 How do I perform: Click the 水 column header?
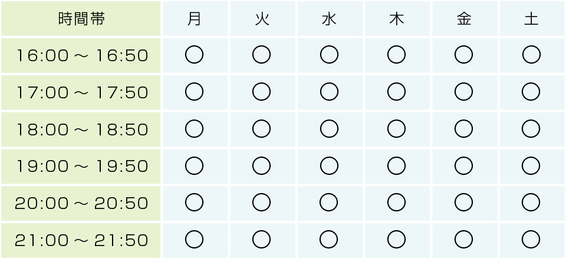click(x=330, y=18)
